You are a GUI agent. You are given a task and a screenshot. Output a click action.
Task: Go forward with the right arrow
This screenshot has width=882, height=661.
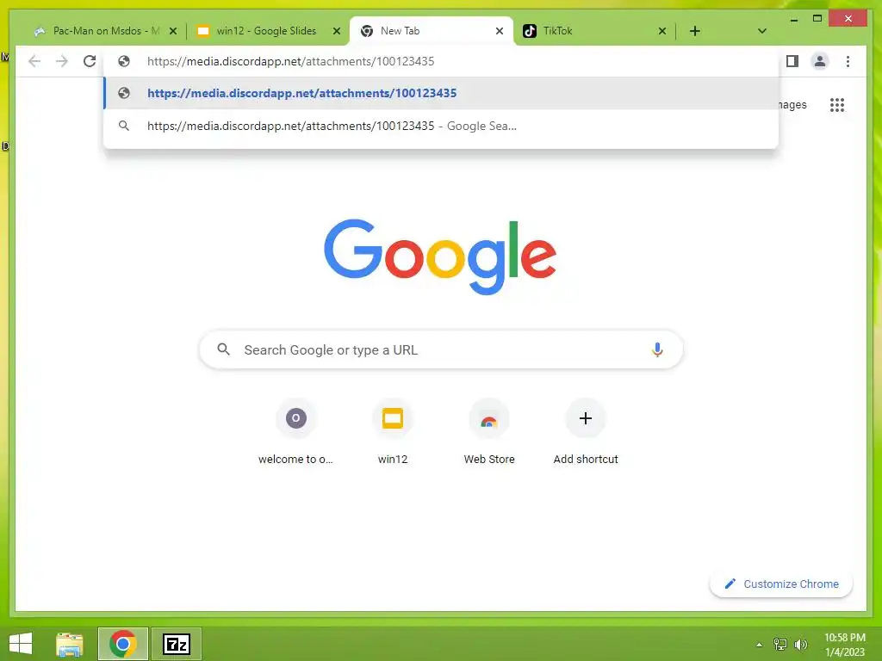[x=62, y=61]
